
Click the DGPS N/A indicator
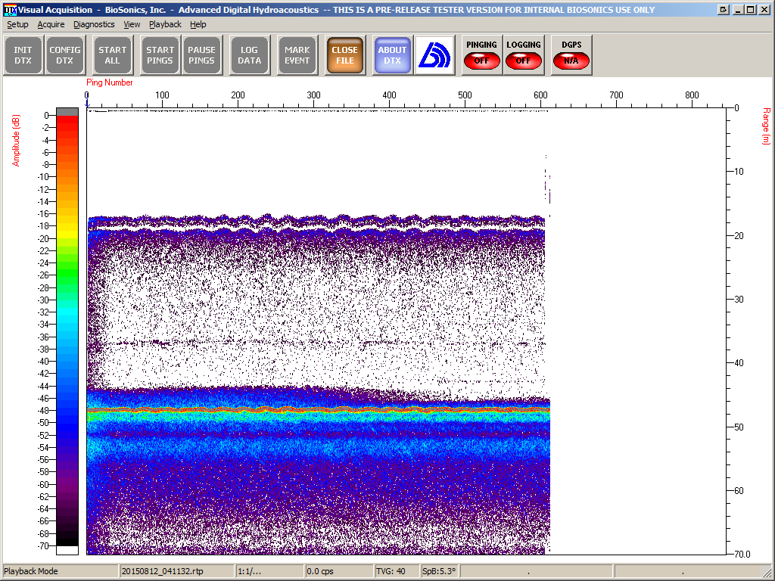571,55
